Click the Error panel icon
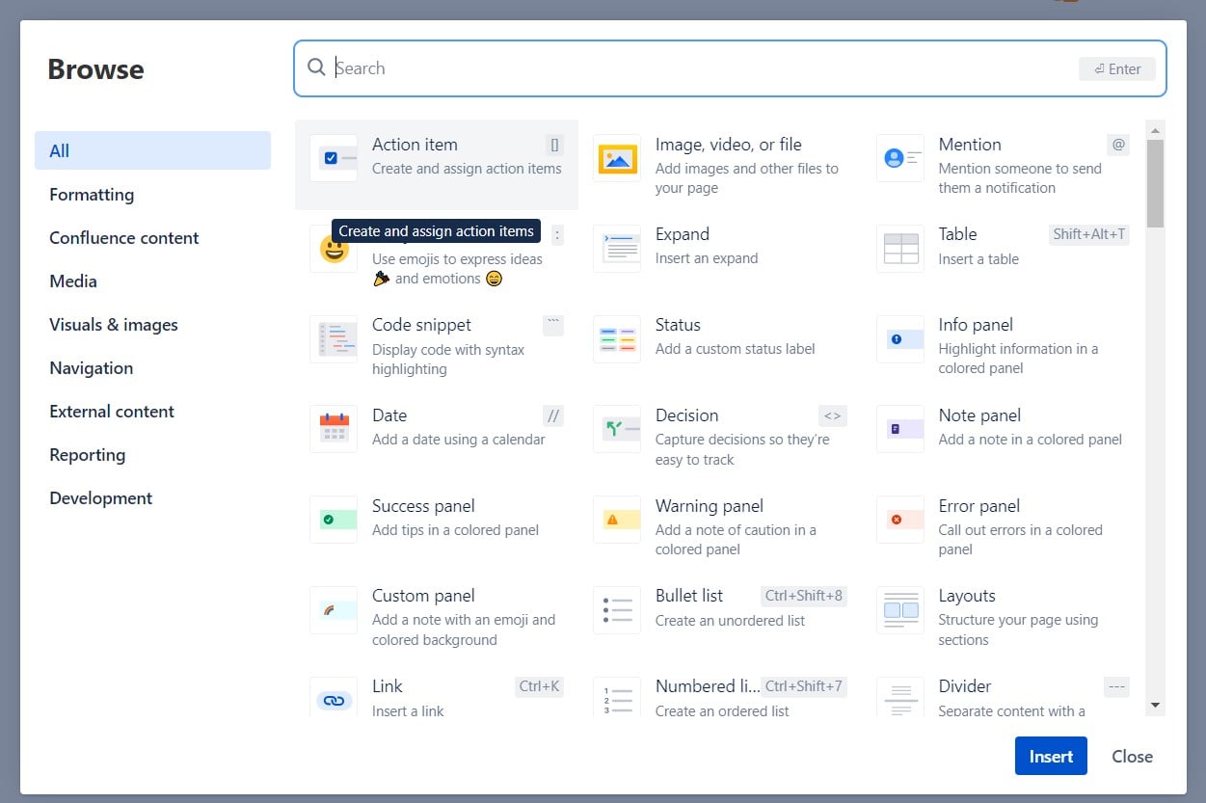The width and height of the screenshot is (1206, 803). 900,520
